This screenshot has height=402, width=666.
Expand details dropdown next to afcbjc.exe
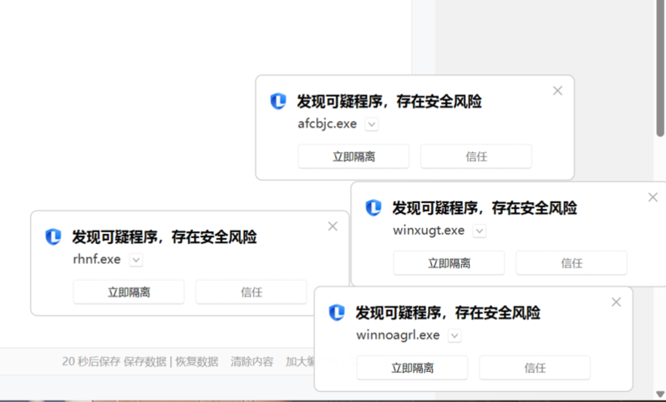(x=372, y=125)
